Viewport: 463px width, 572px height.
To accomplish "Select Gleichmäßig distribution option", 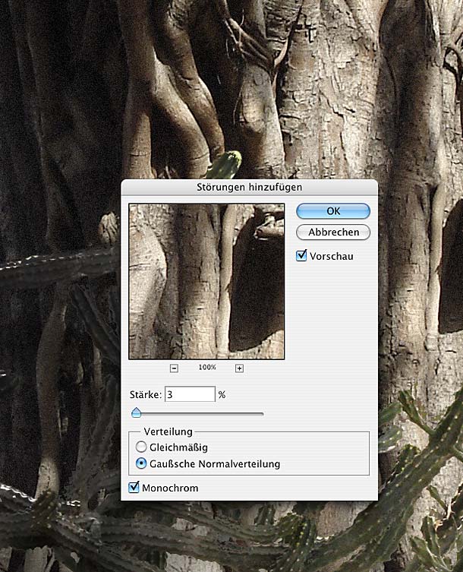I will [x=140, y=447].
